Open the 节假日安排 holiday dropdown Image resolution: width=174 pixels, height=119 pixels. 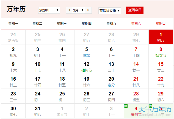click(109, 11)
